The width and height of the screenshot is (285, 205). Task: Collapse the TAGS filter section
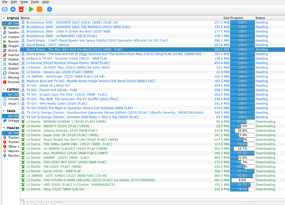(x=4, y=111)
